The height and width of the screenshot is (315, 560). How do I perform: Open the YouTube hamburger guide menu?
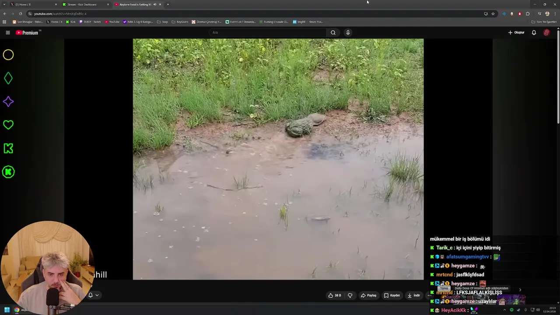(7, 32)
